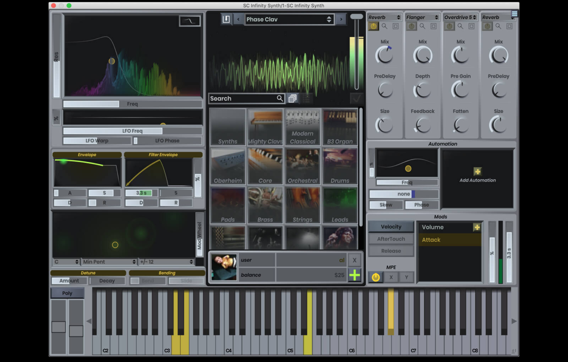The height and width of the screenshot is (362, 568).
Task: Toggle the first Reverb power button
Action: 374,26
